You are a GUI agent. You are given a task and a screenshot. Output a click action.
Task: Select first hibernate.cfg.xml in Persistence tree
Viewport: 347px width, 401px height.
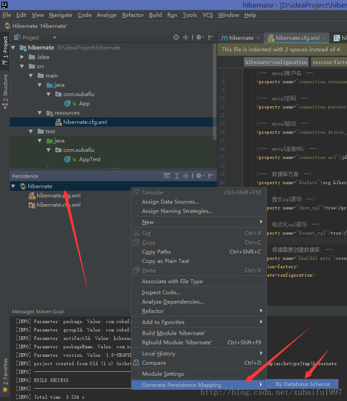tap(58, 195)
